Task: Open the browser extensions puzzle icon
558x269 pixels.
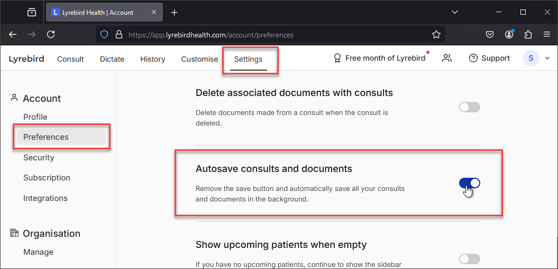Action: click(x=528, y=35)
